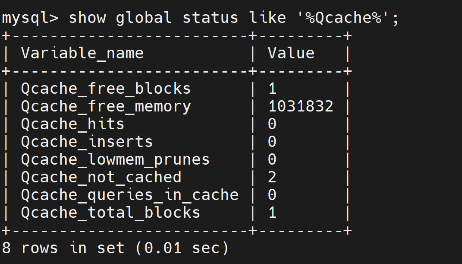Click the value of Qcache_free_blocks
This screenshot has height=264, width=462.
pos(272,89)
